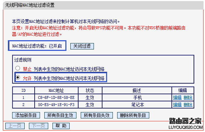Click the 关闭过滤 button

[82, 46]
